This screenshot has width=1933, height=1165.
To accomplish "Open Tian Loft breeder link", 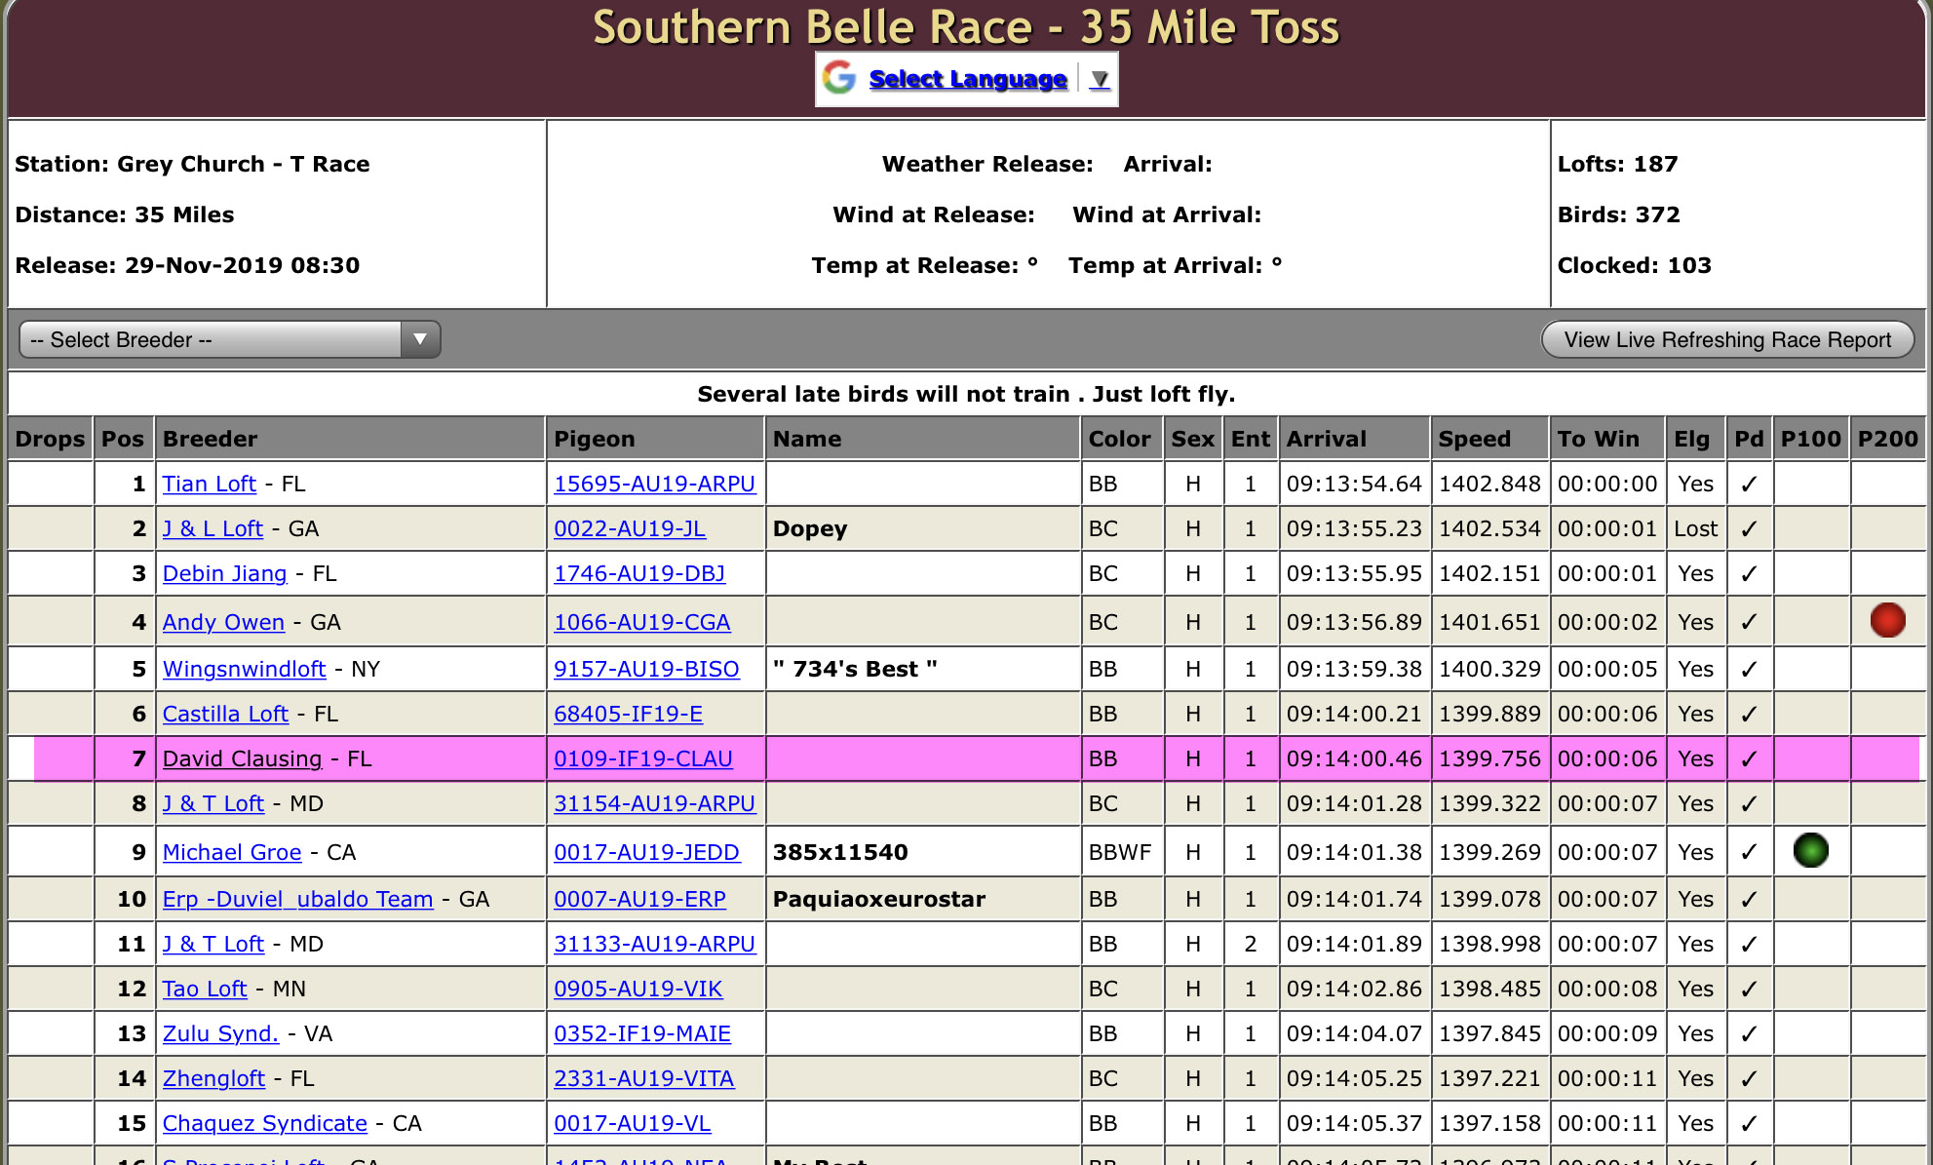I will tap(209, 485).
